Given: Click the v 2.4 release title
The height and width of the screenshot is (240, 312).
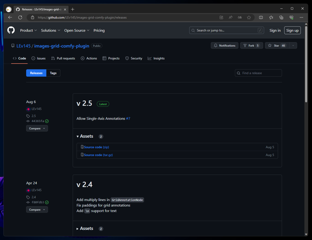Looking at the screenshot, I should click(84, 184).
